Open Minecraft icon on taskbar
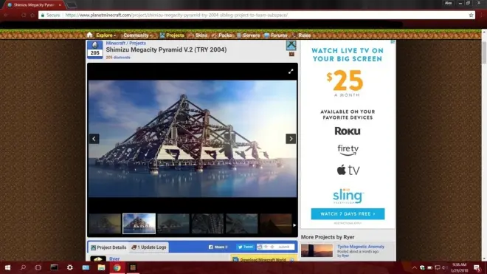 (133, 267)
